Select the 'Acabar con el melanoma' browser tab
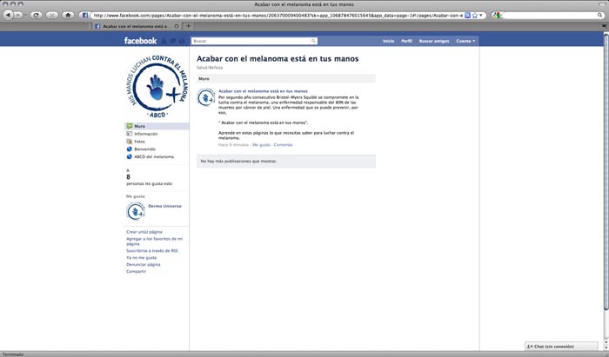This screenshot has width=609, height=357. 136,26
